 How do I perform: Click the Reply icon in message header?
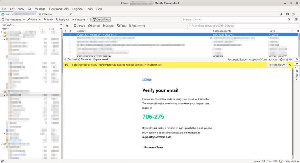coord(297,59)
